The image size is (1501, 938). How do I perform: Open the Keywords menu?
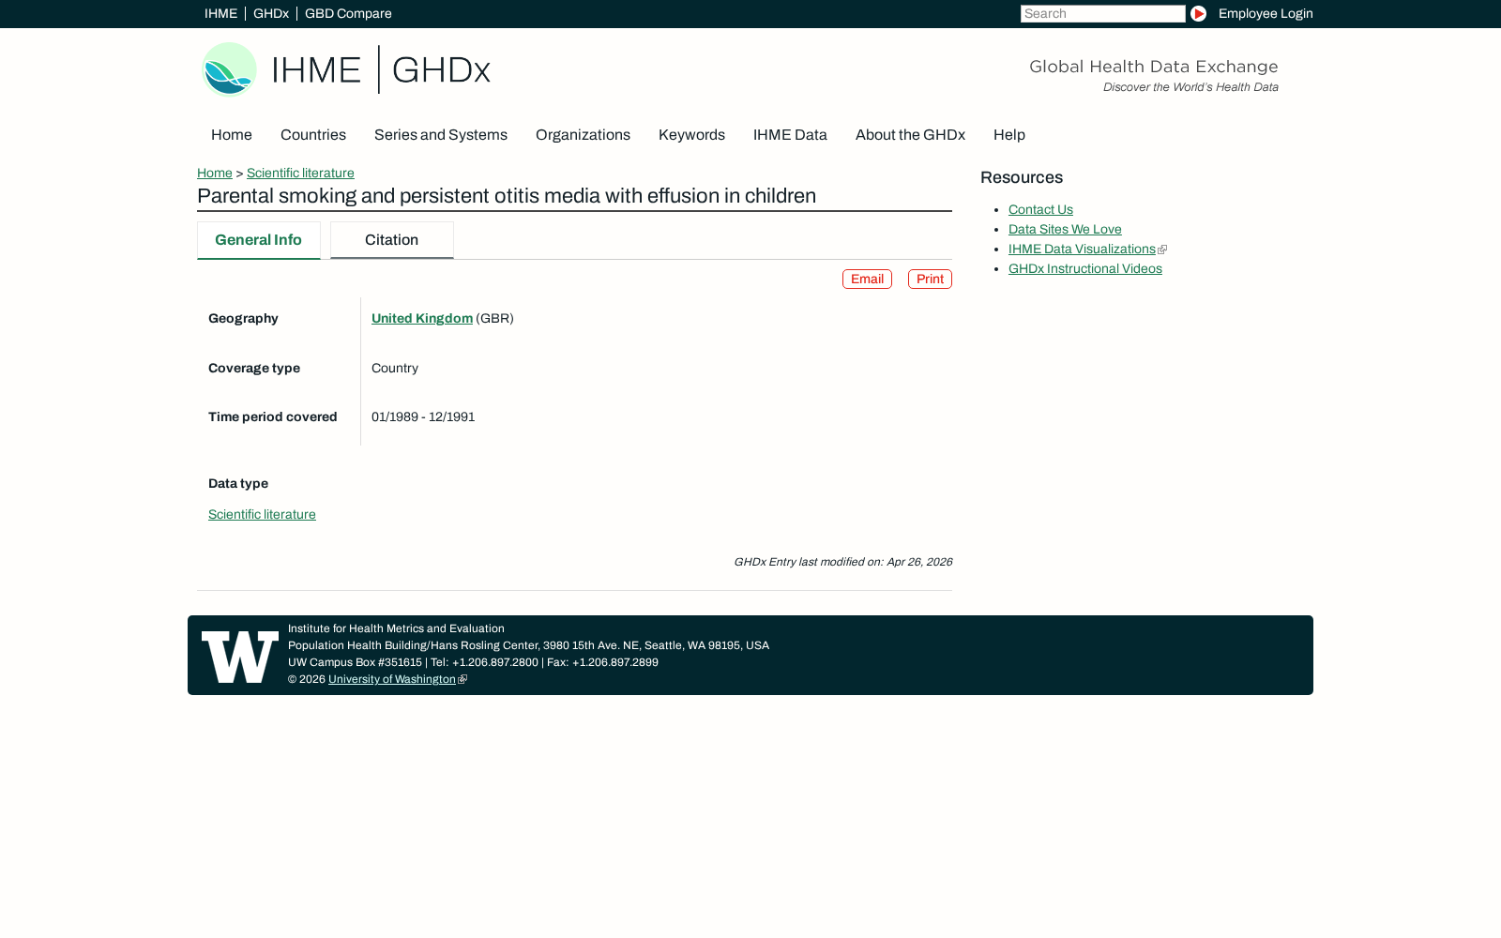click(x=691, y=135)
